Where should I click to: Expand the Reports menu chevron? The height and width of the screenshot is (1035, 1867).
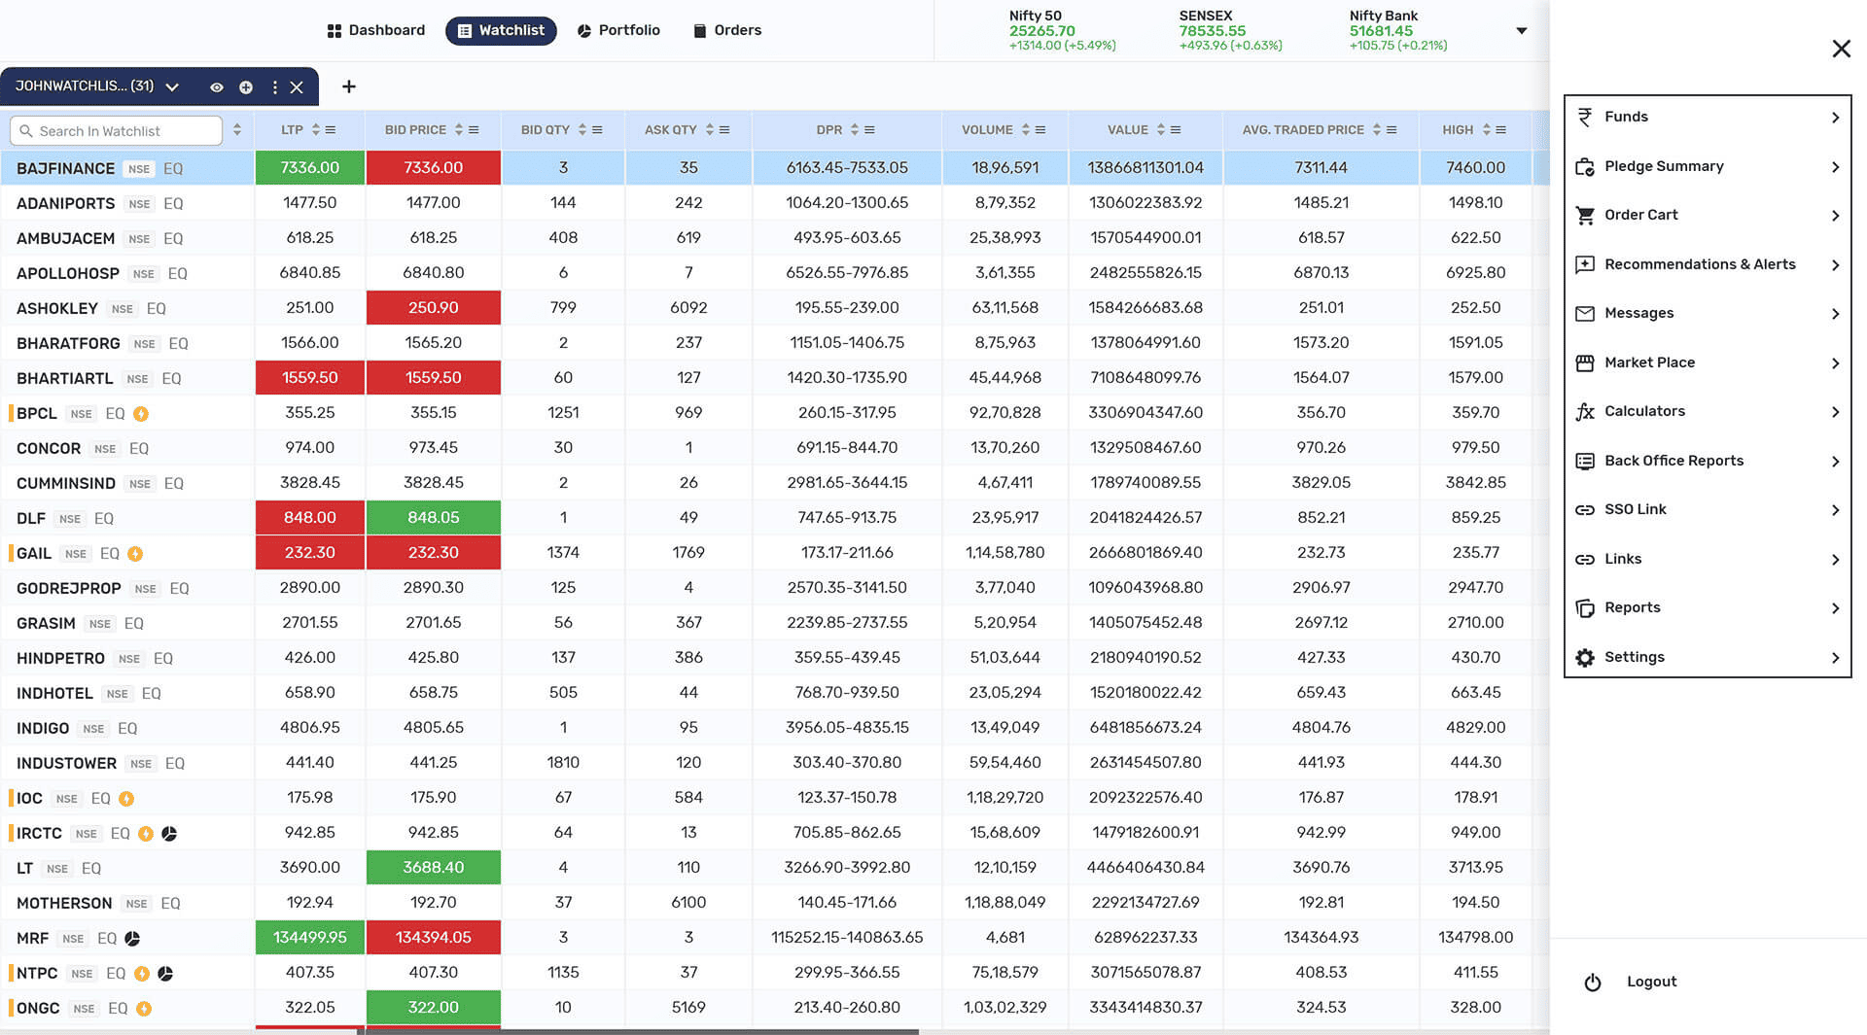pyautogui.click(x=1835, y=608)
